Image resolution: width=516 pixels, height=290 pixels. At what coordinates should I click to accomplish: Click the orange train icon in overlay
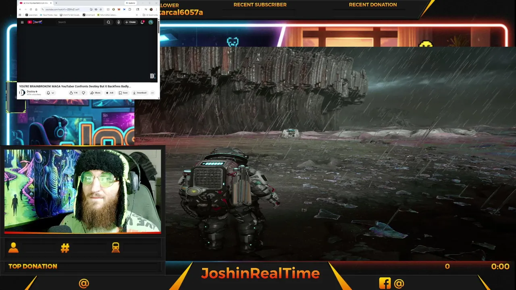click(x=116, y=248)
